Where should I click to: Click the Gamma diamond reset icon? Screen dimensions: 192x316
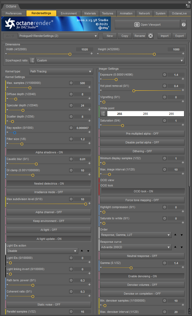click(164, 263)
